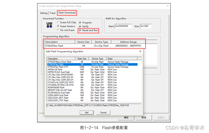Select the LPC5460x MT25QL128 SPIFI row
Image resolution: width=209 pixels, height=133 pixels.
[92, 85]
